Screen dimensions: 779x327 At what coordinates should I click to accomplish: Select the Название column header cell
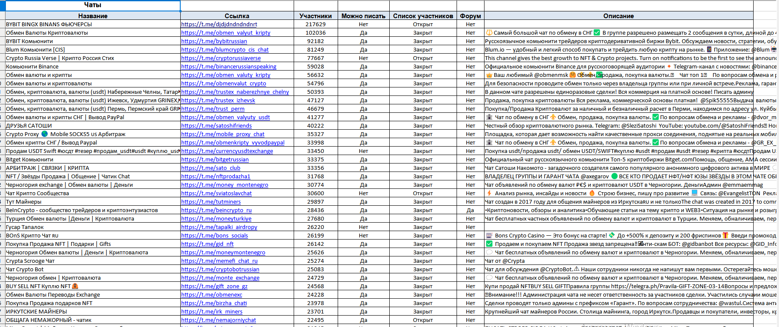coord(93,16)
